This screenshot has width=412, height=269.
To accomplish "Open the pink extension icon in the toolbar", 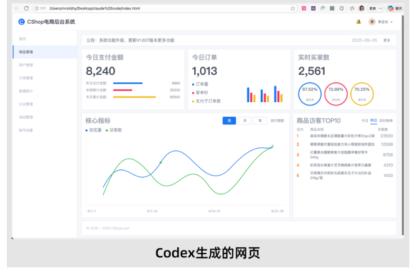I will [x=304, y=8].
